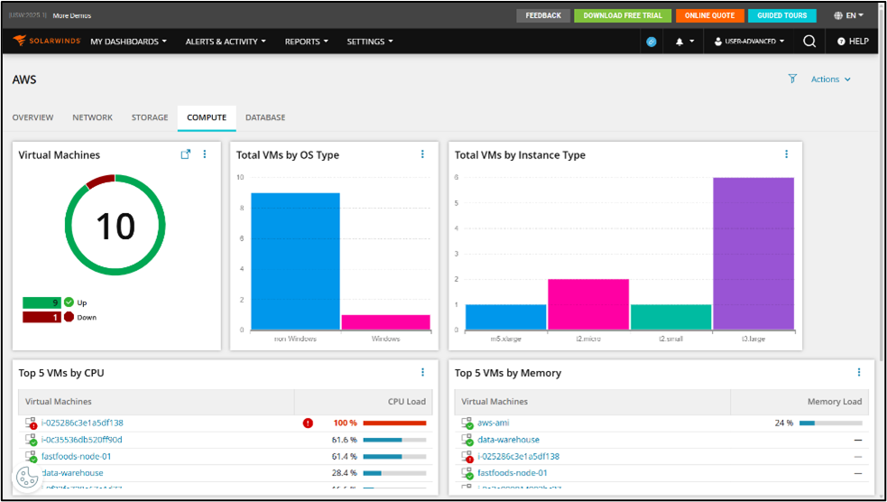Click the SolarWinds logo
The image size is (887, 502).
click(46, 42)
